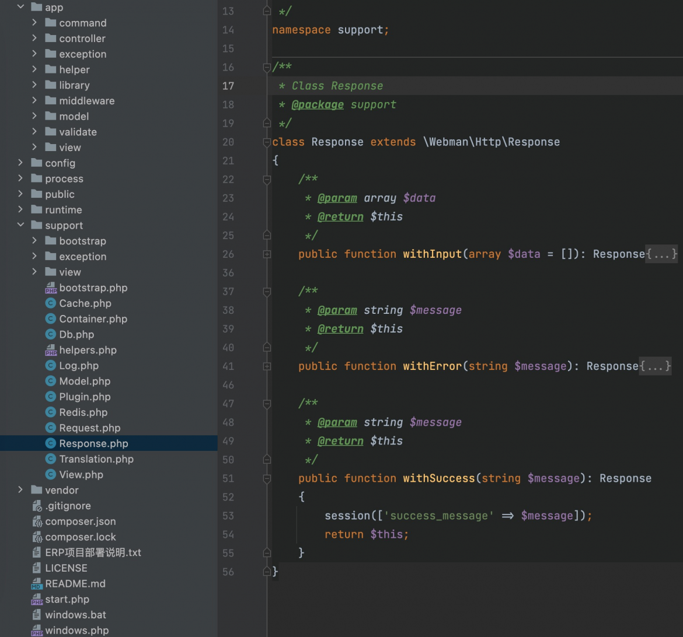Viewport: 683px width, 637px height.
Task: Expand the middleware folder chevron
Action: tap(34, 100)
